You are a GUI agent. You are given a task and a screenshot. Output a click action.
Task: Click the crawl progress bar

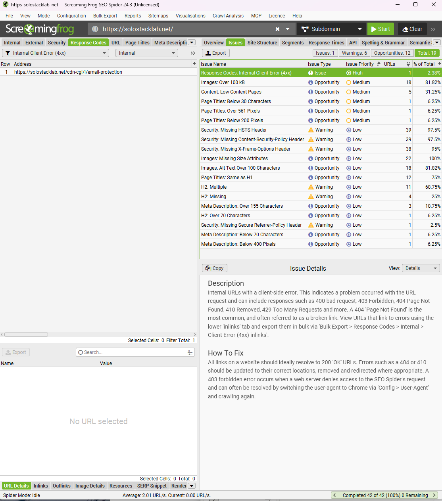385,495
